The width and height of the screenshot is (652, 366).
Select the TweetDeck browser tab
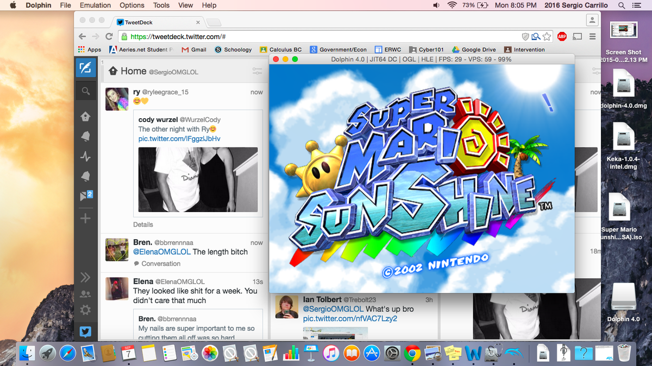click(158, 22)
